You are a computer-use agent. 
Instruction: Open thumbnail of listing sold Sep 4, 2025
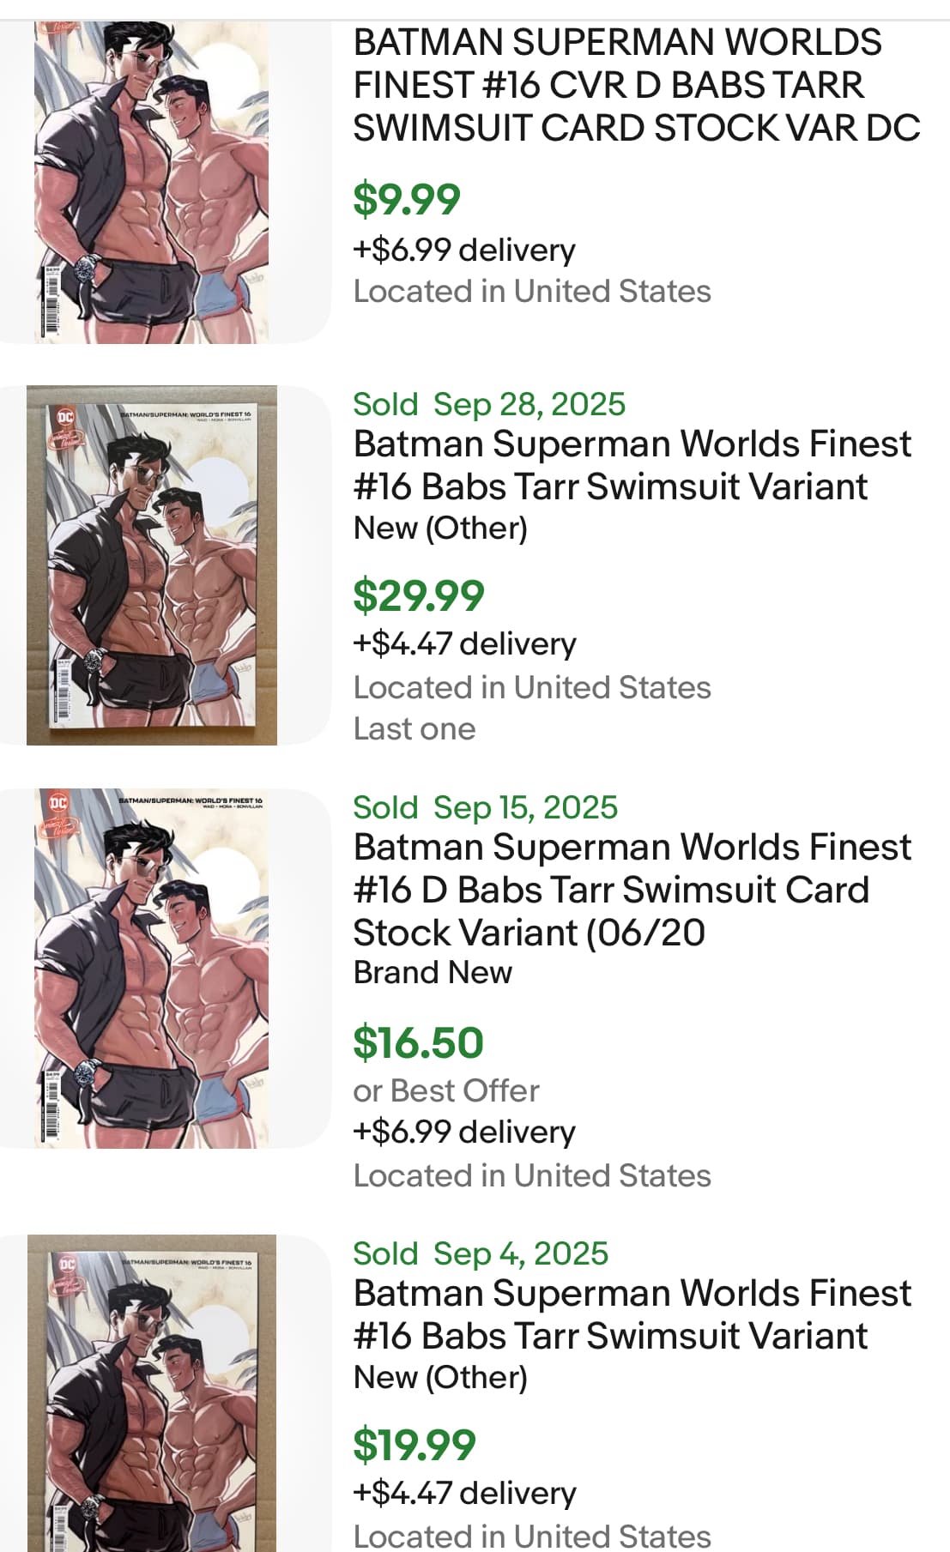coord(152,1393)
